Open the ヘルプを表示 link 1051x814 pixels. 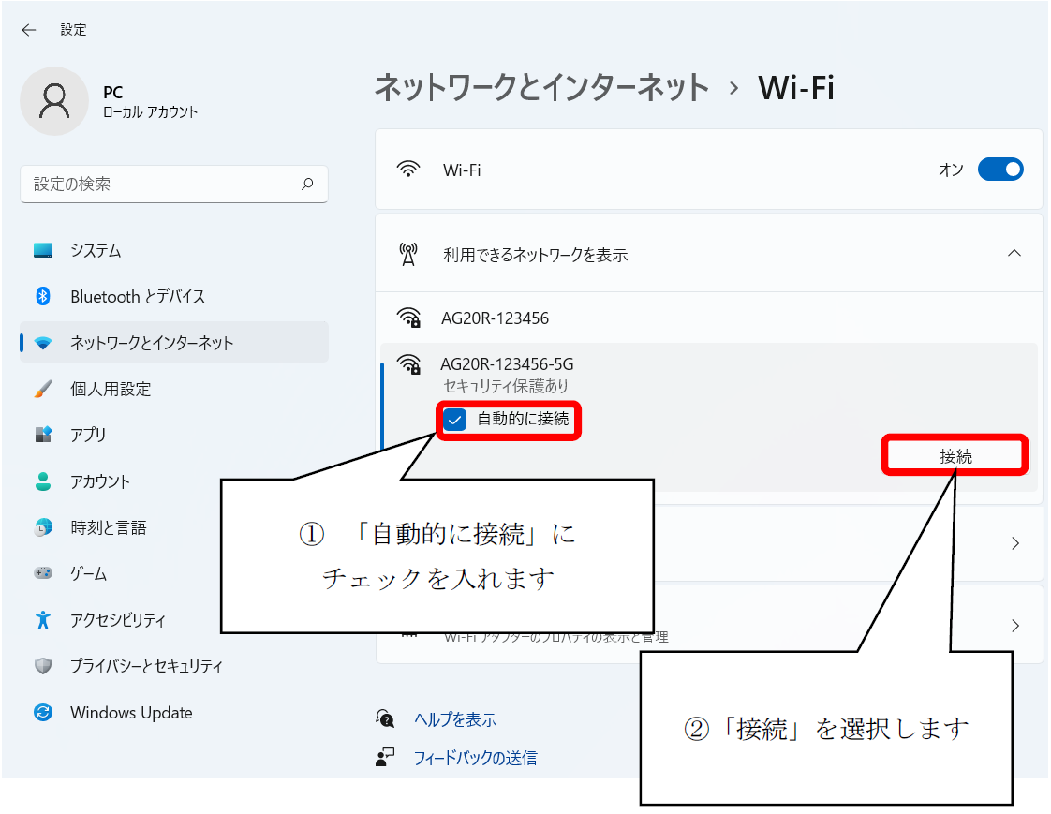click(x=455, y=719)
